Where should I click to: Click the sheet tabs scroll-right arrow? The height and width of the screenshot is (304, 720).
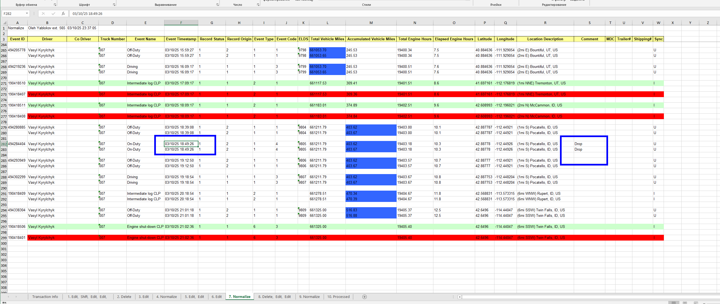pos(16,297)
